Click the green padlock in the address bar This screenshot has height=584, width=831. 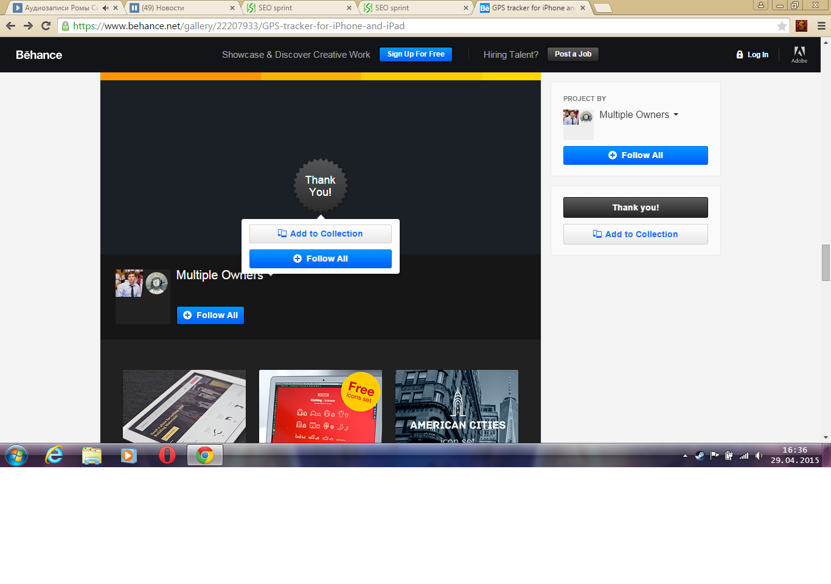[x=66, y=26]
